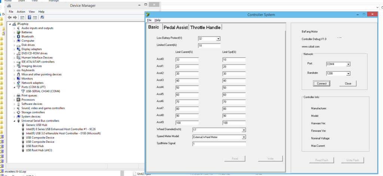Collapse the JPLaptop root node
This screenshot has height=176, width=383.
click(10, 24)
